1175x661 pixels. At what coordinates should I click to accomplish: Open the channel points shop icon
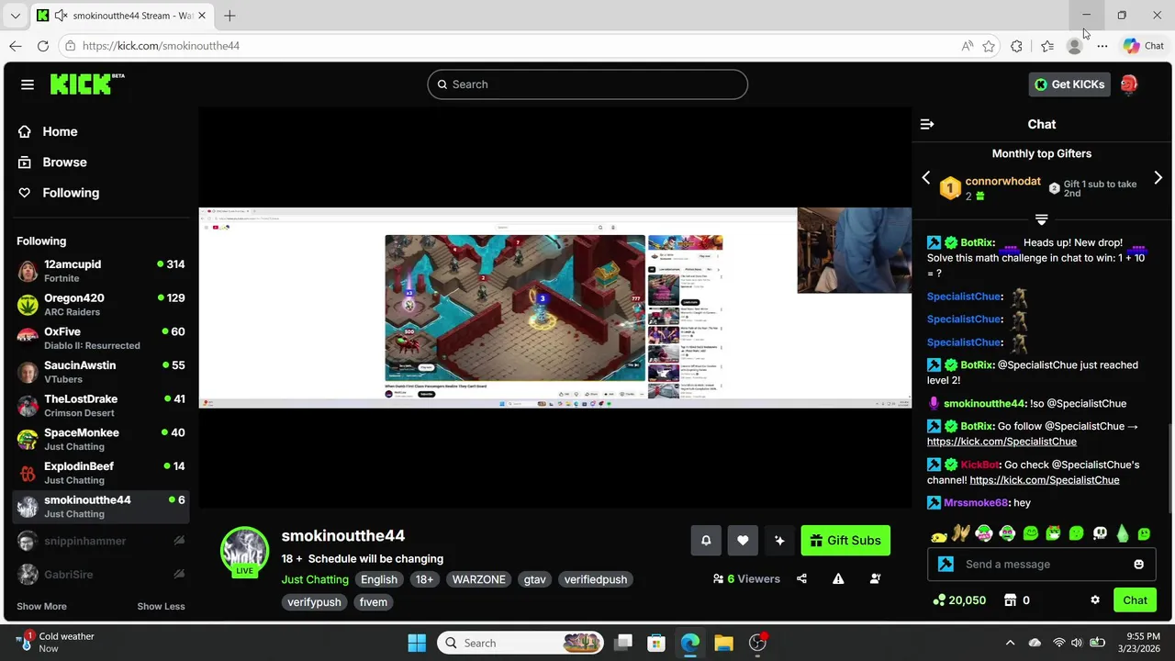click(x=1011, y=600)
